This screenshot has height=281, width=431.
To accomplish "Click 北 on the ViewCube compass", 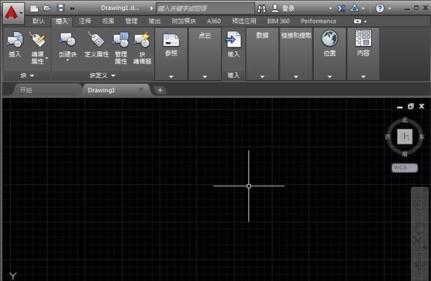I will [x=404, y=120].
